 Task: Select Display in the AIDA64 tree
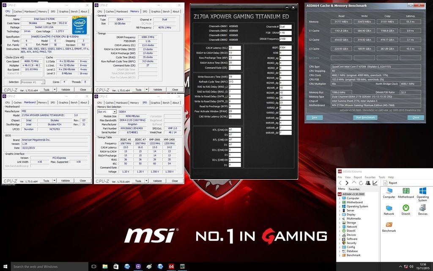point(351,215)
